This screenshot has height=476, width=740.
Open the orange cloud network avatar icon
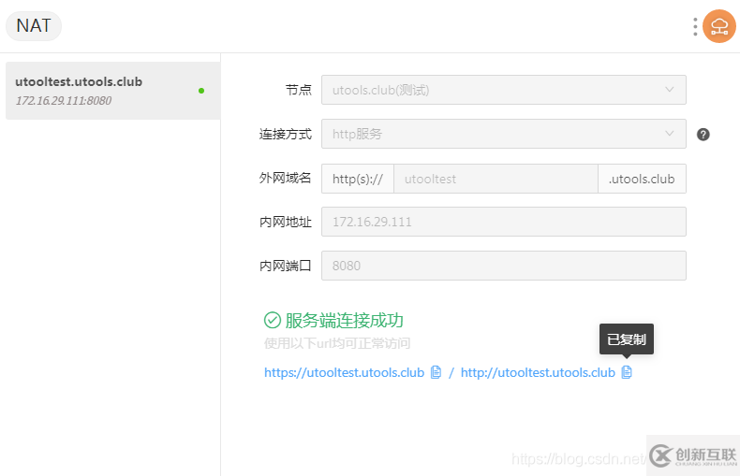tap(719, 26)
